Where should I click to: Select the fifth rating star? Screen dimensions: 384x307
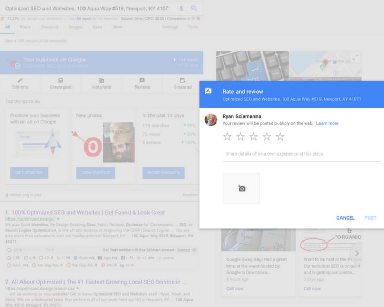[x=280, y=137]
